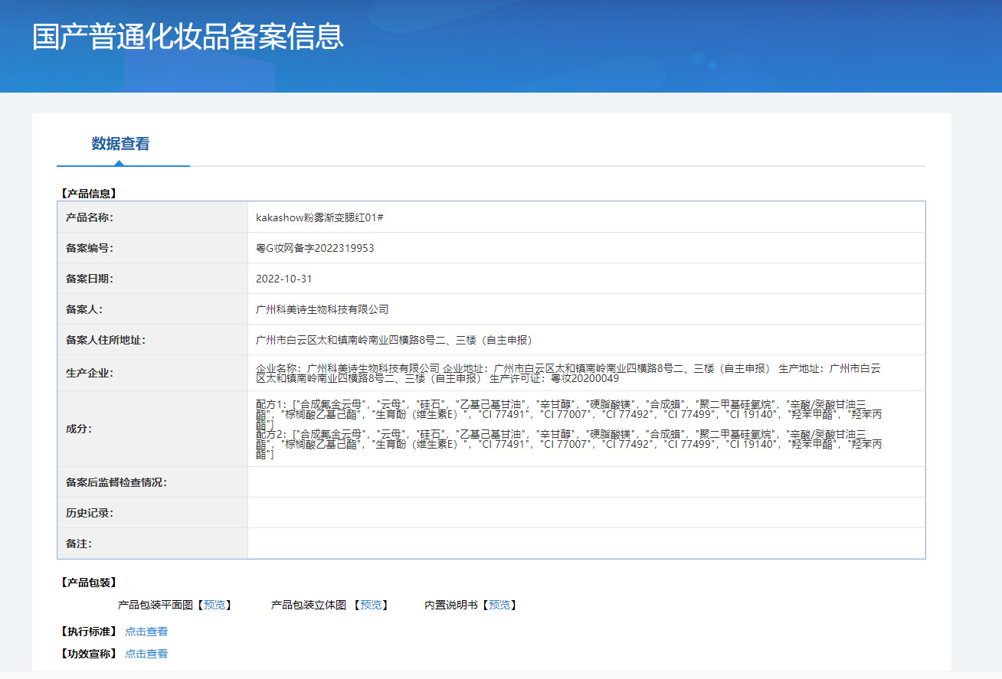
Task: Click 点击查看 beside 执行标准
Action: click(146, 632)
